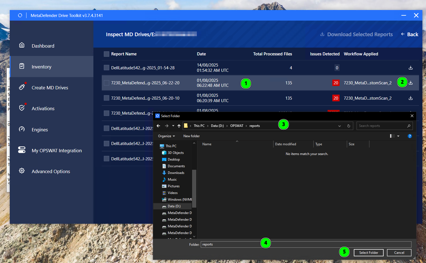This screenshot has width=426, height=263.
Task: Go back in the Select Folder dialog
Action: click(x=158, y=126)
